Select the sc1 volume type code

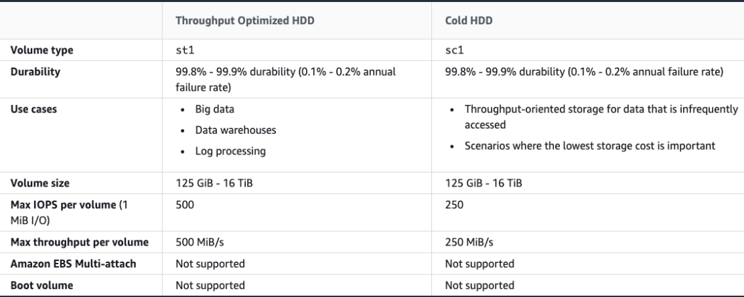(454, 49)
